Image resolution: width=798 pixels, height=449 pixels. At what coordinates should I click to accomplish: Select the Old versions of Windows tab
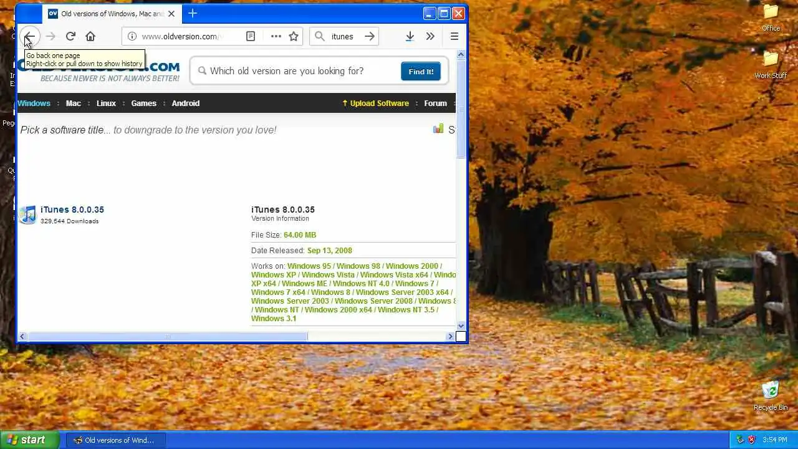111,14
